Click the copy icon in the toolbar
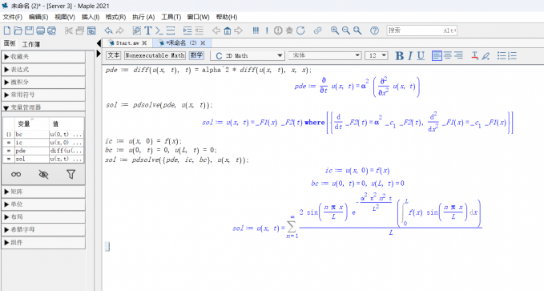This screenshot has width=544, height=291. click(x=80, y=30)
